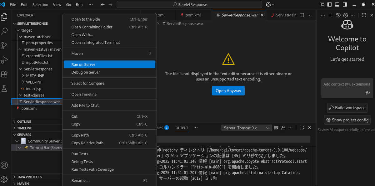
Task: Choose Run Tests with Coverage
Action: [109, 169]
